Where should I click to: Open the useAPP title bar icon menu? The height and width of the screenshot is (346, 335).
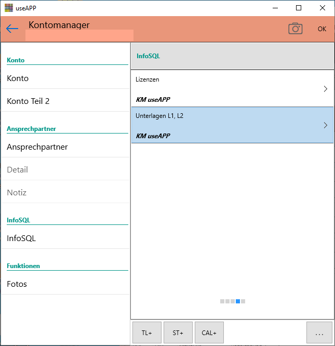[x=9, y=8]
